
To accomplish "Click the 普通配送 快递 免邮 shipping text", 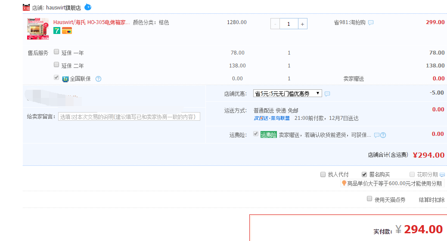I will tap(276, 110).
